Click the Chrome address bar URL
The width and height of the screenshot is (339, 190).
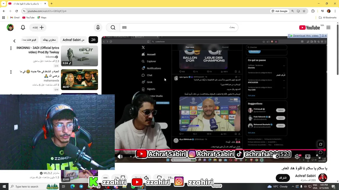pyautogui.click(x=47, y=11)
